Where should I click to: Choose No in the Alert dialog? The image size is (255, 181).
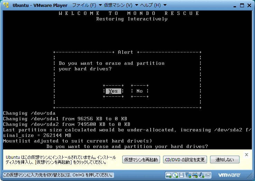coord(140,91)
